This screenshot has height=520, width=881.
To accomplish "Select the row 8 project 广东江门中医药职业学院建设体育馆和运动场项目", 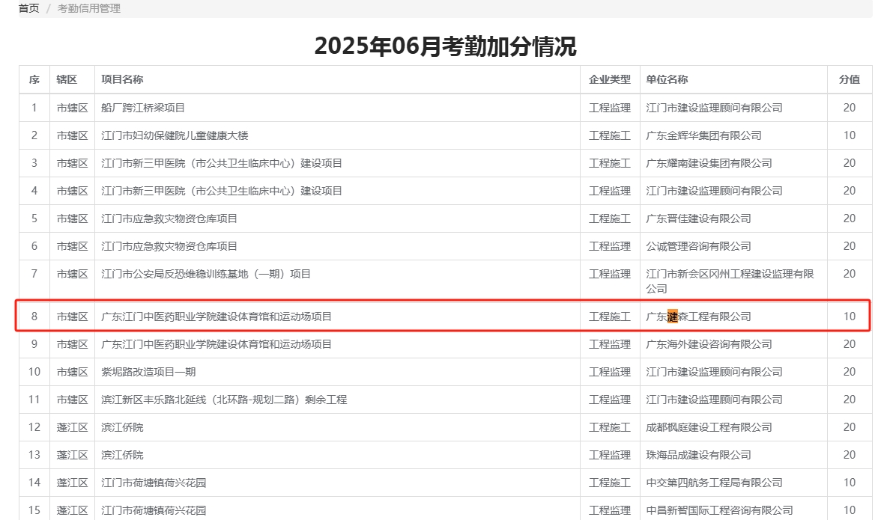I will tap(217, 316).
